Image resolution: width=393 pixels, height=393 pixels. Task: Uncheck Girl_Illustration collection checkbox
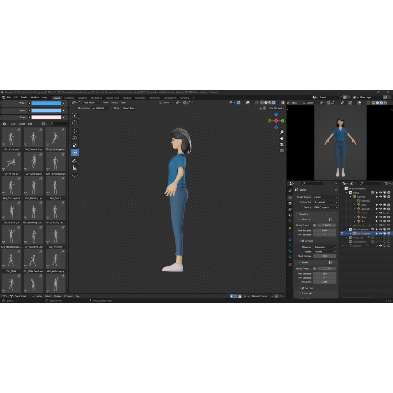(373, 229)
